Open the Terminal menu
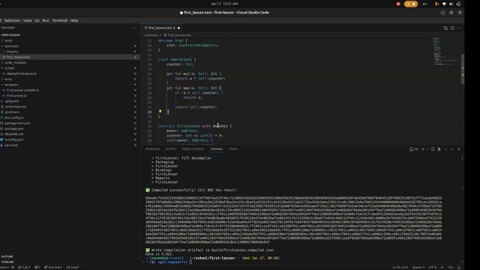This screenshot has height=270, width=480. tap(60, 20)
